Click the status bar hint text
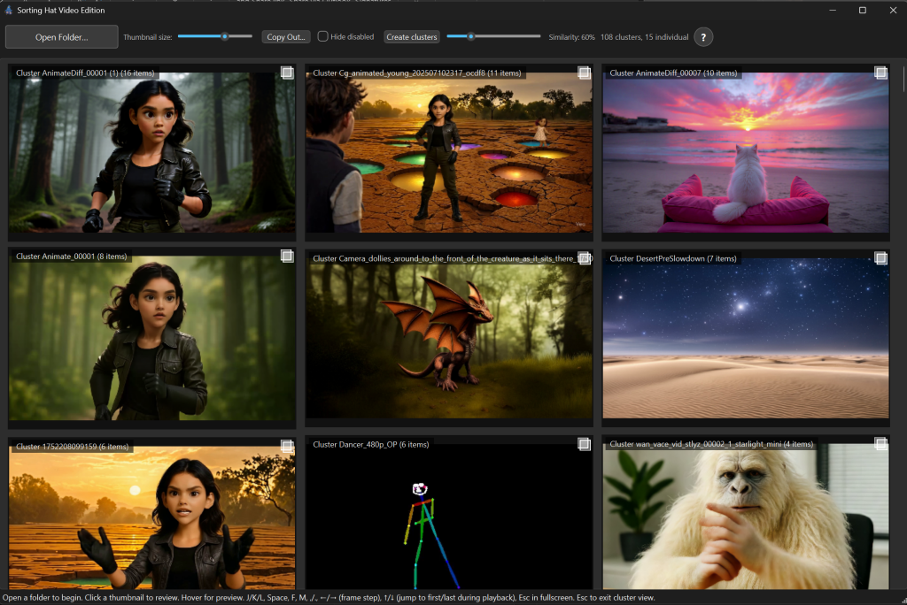Screen dimensions: 907x605 [329, 598]
